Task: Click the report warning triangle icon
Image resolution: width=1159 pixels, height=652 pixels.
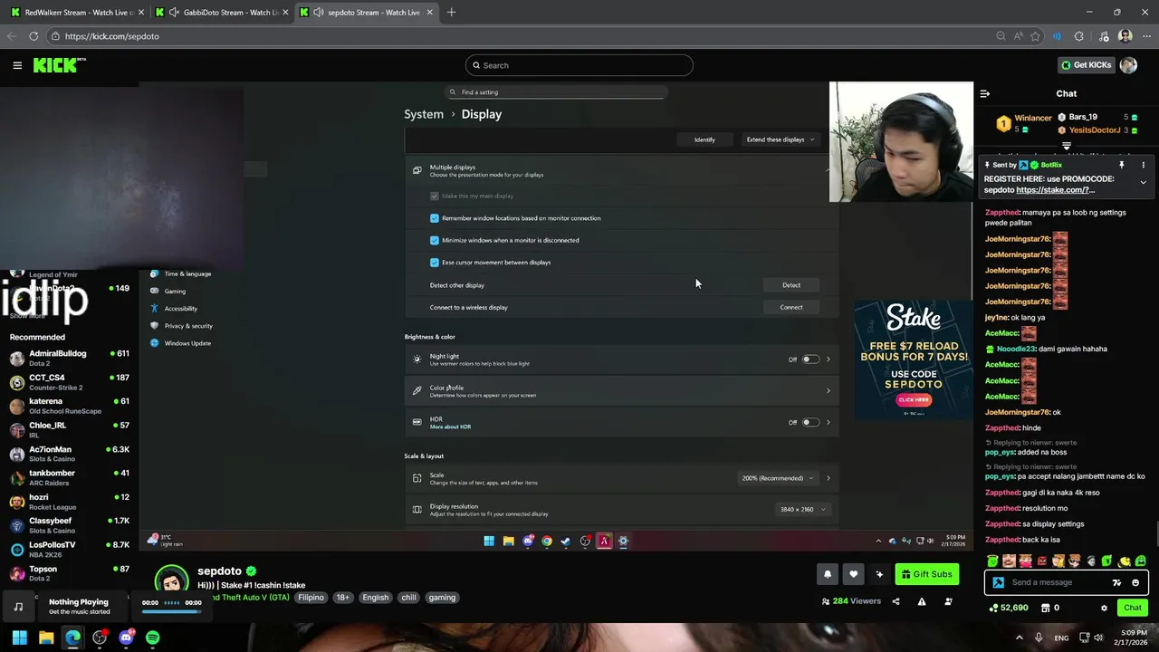Action: 922,601
